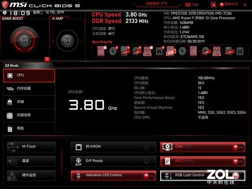Image resolution: width=252 pixels, height=189 pixels.
Task: Click the CSM monitor gear icon
Action: pos(167,147)
